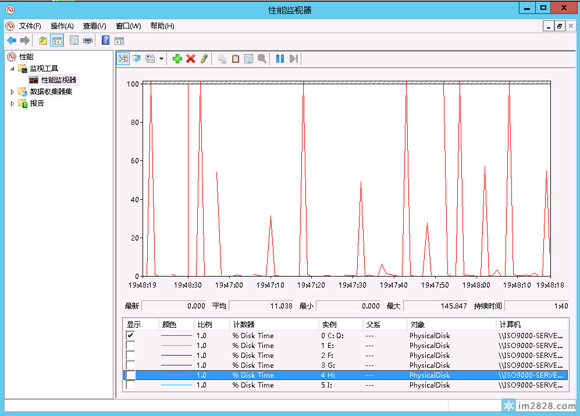Sort by the 计数器 column header
Image resolution: width=580 pixels, height=416 pixels.
[x=243, y=325]
